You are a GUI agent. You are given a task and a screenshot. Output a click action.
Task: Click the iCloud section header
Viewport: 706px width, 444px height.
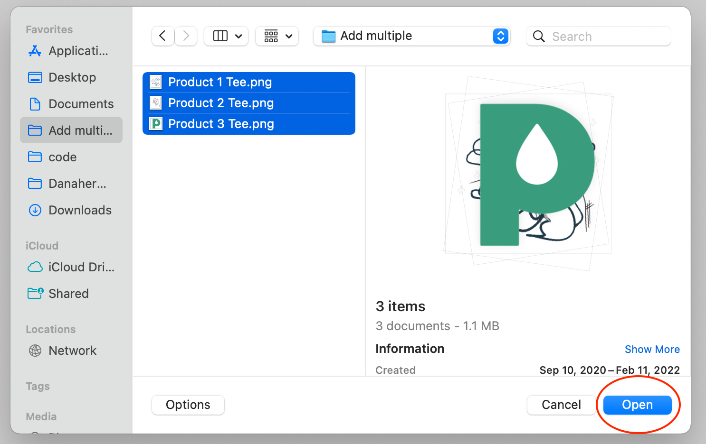[42, 246]
